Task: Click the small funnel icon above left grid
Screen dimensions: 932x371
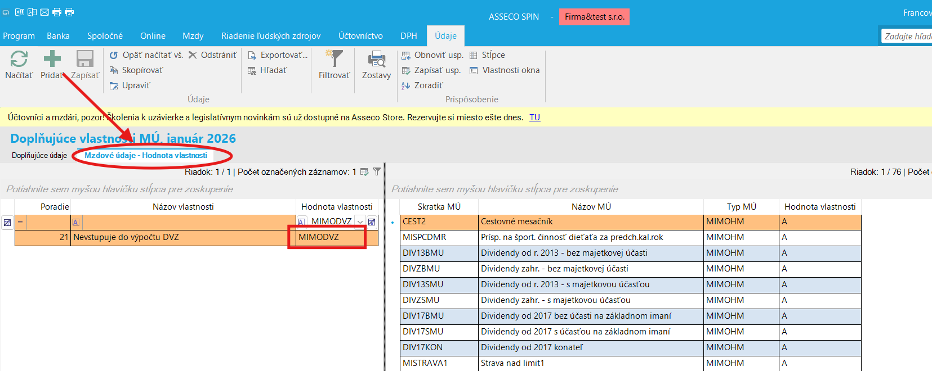Action: pyautogui.click(x=377, y=171)
